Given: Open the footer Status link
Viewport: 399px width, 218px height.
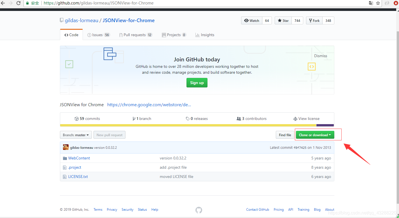Looking at the screenshot, I should click(x=142, y=210).
